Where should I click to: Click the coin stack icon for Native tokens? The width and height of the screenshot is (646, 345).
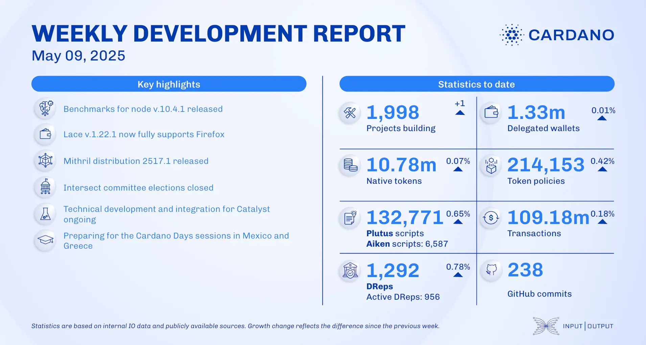[350, 166]
